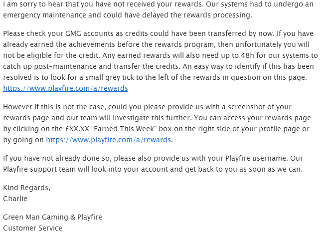Image resolution: width=327 pixels, height=235 pixels.
Task: Click the "Green Man Gaming & Playfire" line
Action: 52,217
